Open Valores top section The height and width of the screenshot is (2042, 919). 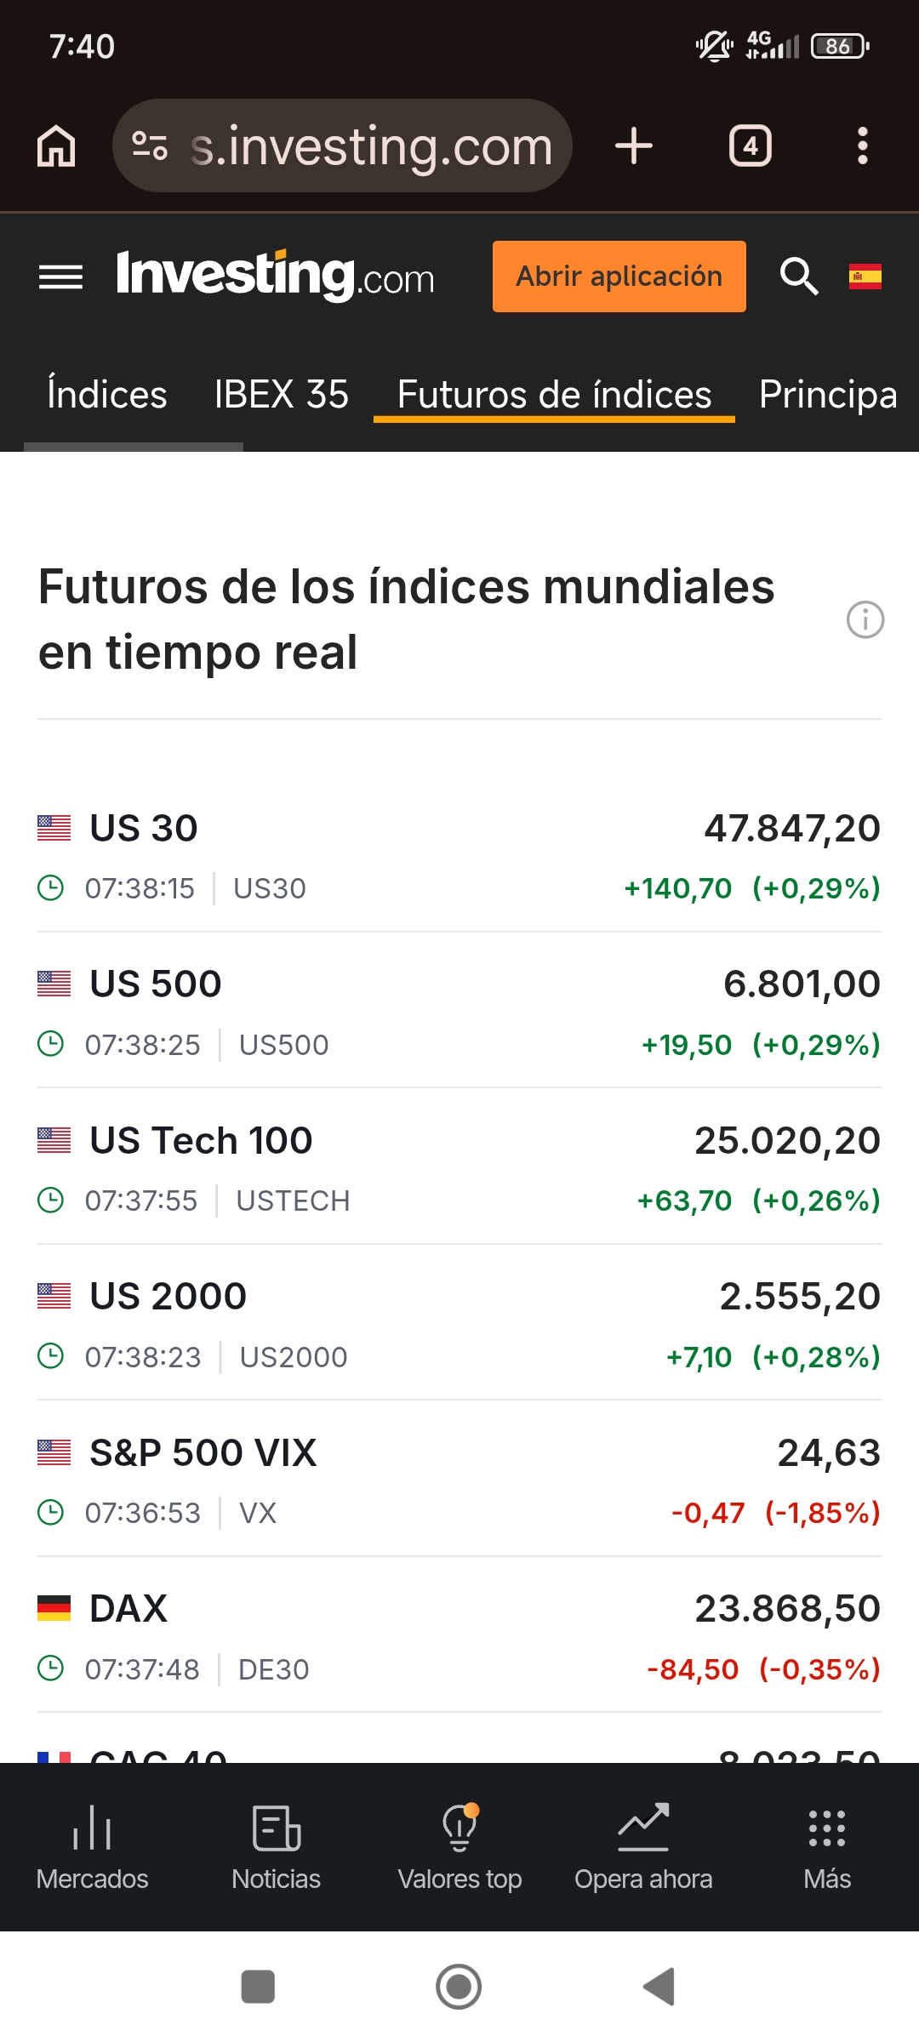pos(459,1848)
